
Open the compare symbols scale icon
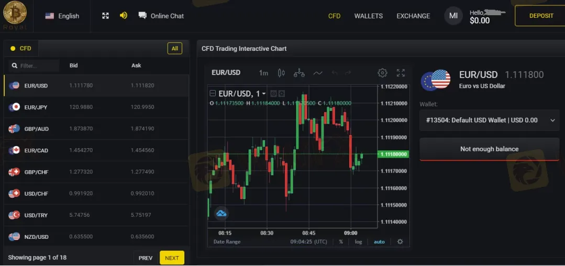(299, 73)
